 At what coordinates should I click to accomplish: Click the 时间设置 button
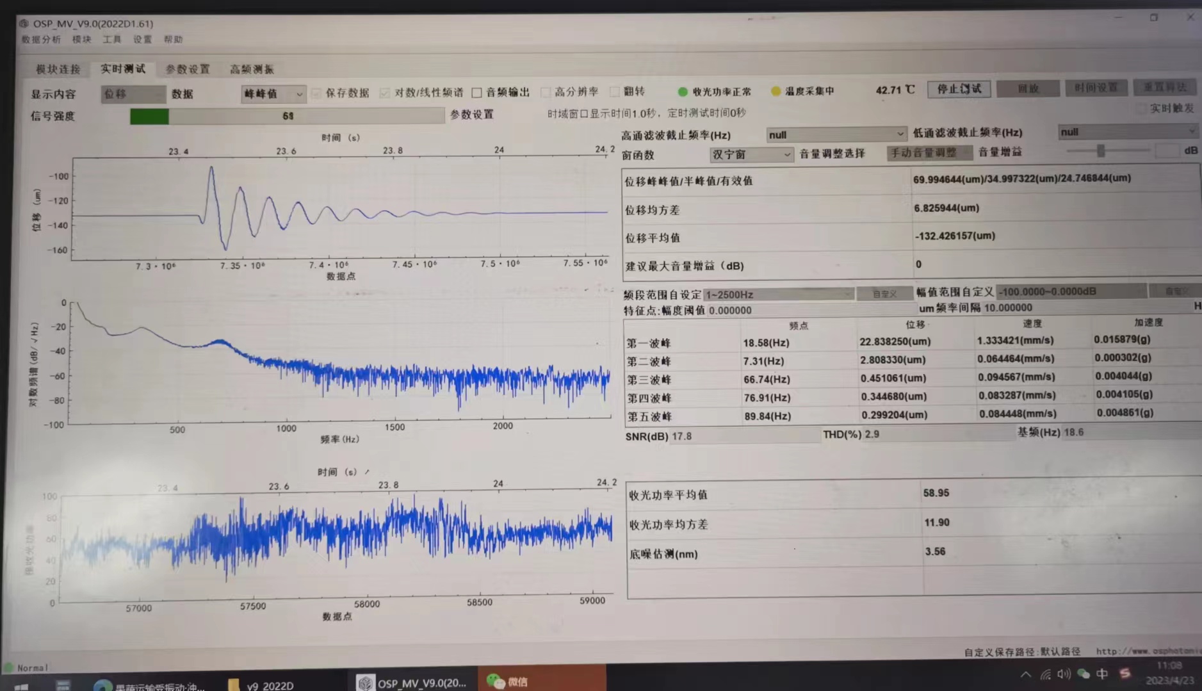tap(1096, 87)
